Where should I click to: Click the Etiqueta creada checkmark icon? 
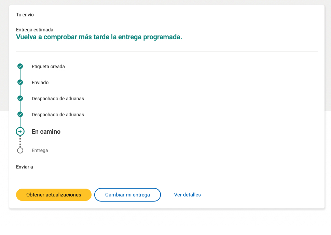pos(20,66)
